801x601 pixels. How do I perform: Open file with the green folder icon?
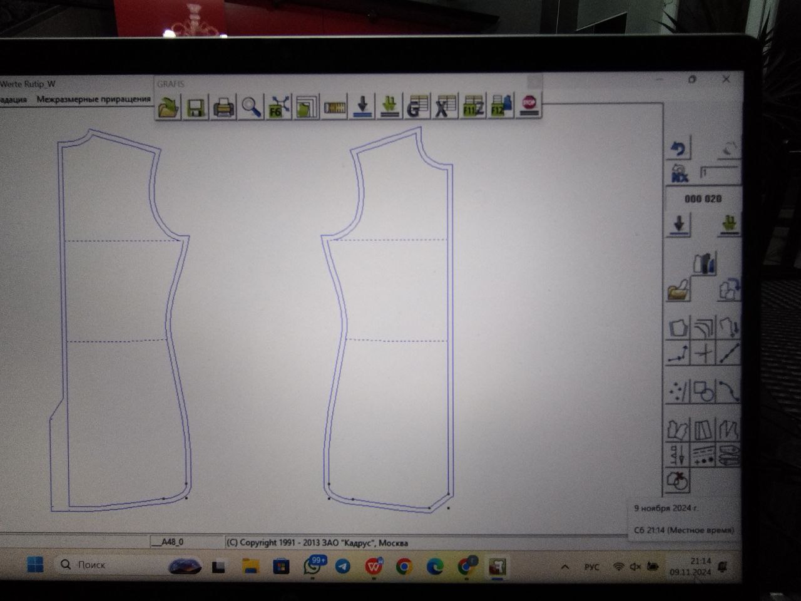(x=168, y=107)
